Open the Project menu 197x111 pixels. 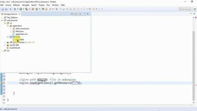[x=42, y=5]
